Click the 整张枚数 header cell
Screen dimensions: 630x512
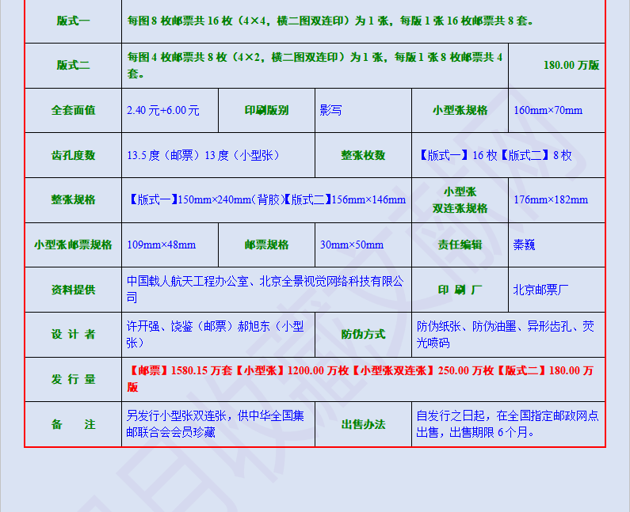coord(363,155)
